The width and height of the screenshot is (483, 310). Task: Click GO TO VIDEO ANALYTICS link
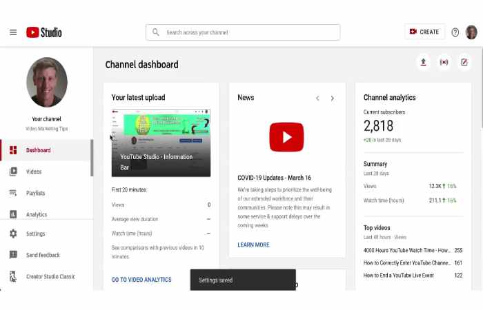(x=141, y=280)
